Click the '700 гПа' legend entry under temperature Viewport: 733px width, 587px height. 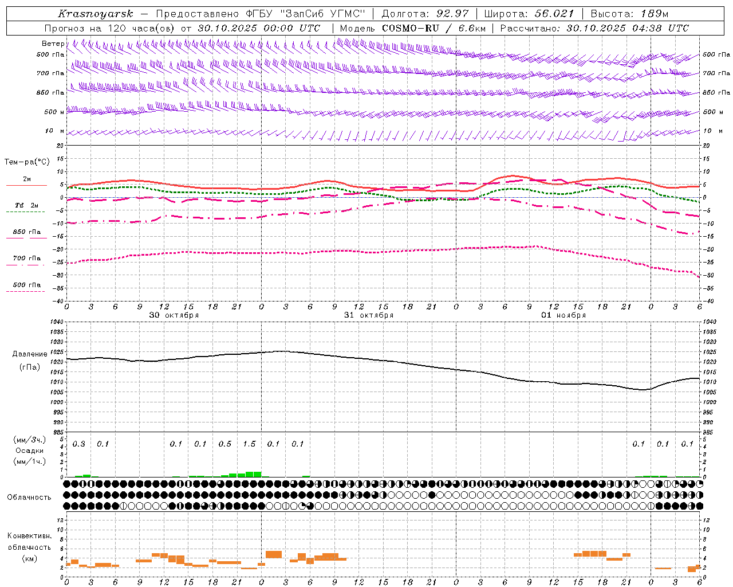(27, 258)
